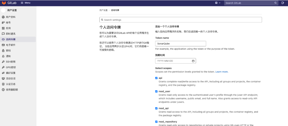Click the read_repository scope label
288x126 pixels.
(x=168, y=122)
